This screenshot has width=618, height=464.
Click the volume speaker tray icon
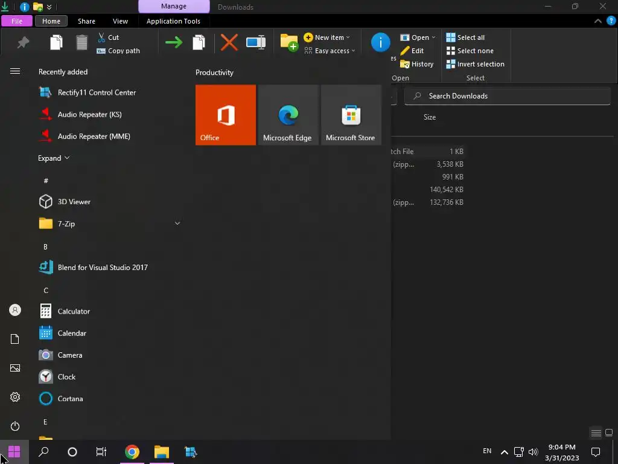point(533,452)
